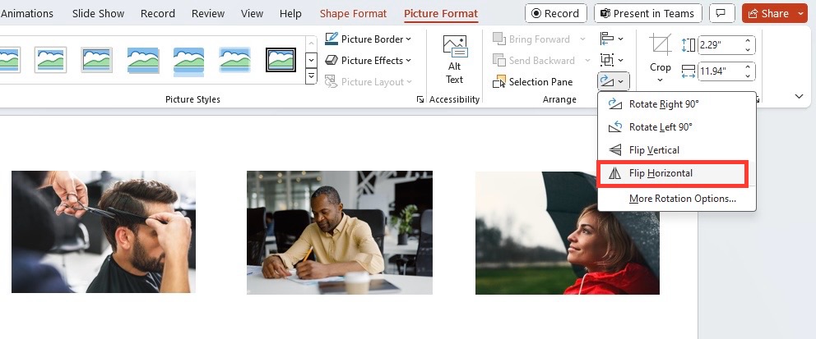Image resolution: width=816 pixels, height=339 pixels.
Task: Switch to the Review tab
Action: [x=208, y=13]
